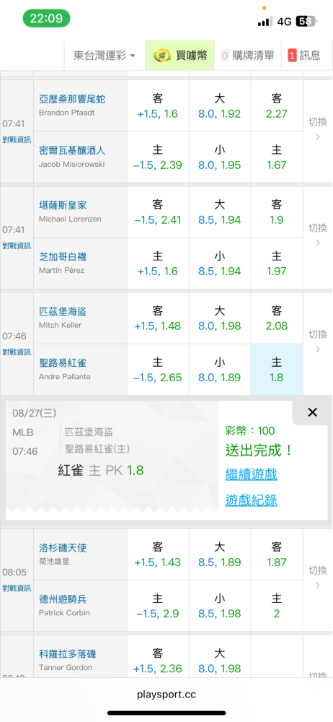Image resolution: width=333 pixels, height=722 pixels.
Task: Open team page for 密爾瓦基釀酒人
Action: click(72, 151)
